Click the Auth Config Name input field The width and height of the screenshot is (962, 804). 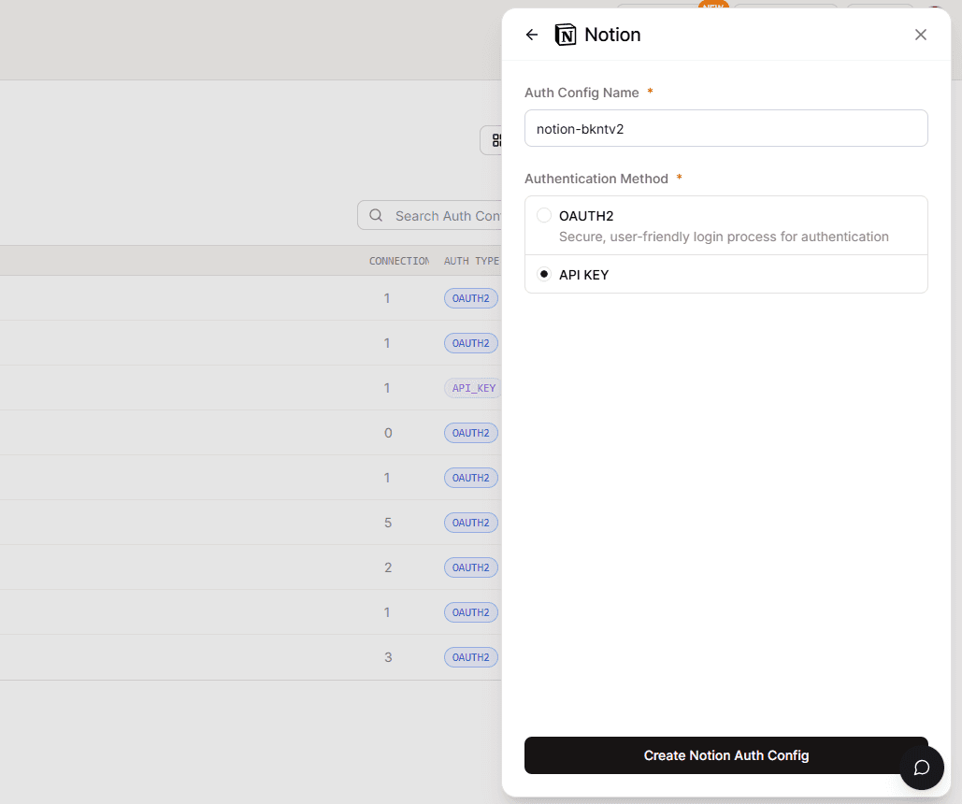tap(725, 128)
